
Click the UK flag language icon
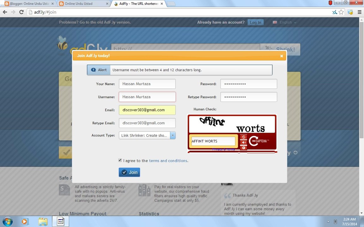pyautogui.click(x=275, y=22)
